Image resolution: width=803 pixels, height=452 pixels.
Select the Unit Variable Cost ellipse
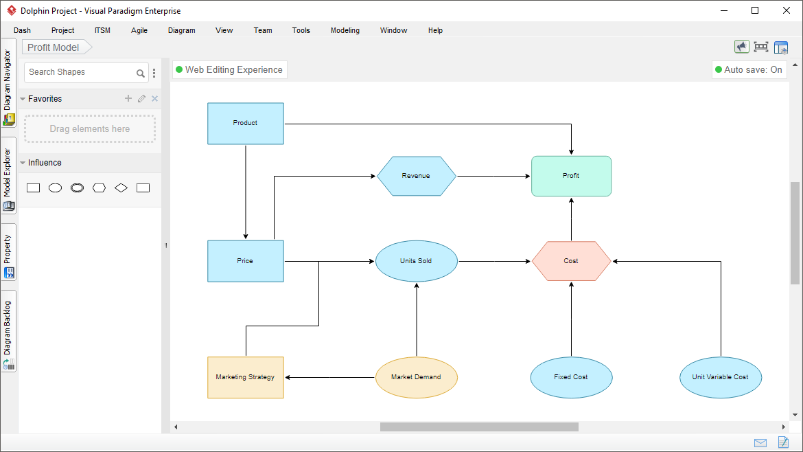tap(721, 377)
